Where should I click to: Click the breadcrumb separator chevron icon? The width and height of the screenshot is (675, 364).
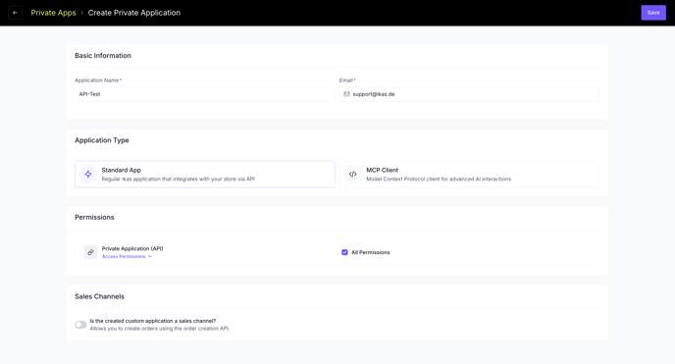pos(81,13)
